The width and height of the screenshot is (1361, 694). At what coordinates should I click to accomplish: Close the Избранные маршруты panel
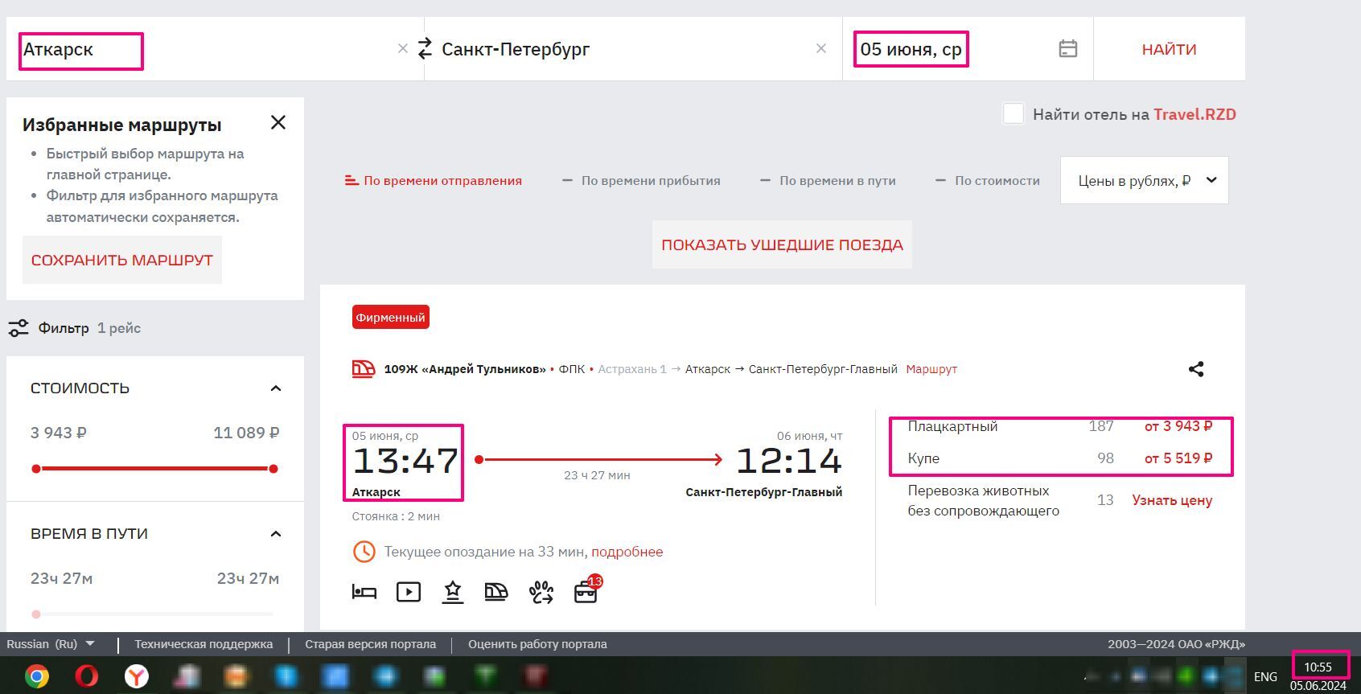(278, 122)
